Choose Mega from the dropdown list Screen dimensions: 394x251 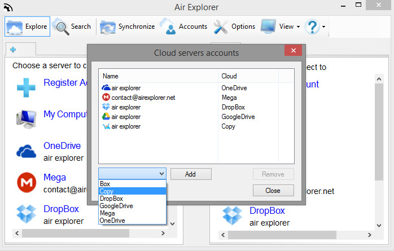point(133,213)
